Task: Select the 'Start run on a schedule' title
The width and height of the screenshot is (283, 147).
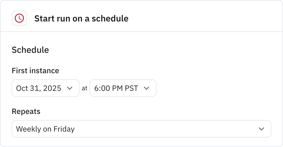Action: 81,18
